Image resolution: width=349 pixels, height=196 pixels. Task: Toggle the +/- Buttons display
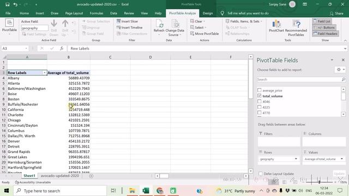[324, 28]
